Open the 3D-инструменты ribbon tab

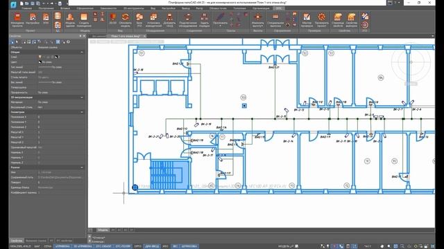(x=133, y=8)
